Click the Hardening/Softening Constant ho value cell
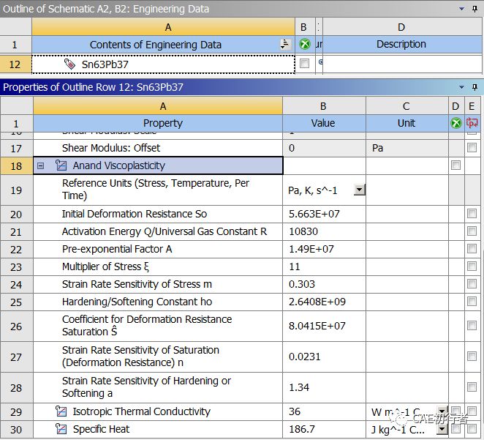Screen dimensions: 484x440 coord(324,302)
